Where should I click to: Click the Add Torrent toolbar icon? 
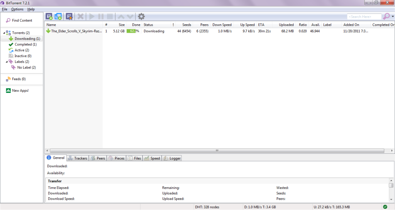[x=49, y=17]
